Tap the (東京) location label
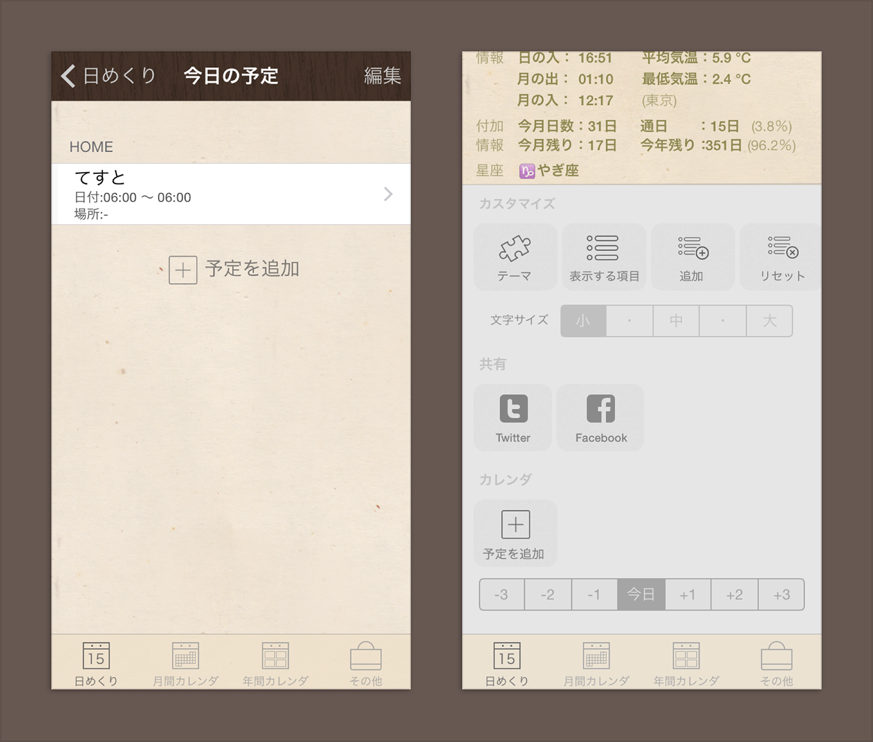This screenshot has height=742, width=873. (659, 100)
